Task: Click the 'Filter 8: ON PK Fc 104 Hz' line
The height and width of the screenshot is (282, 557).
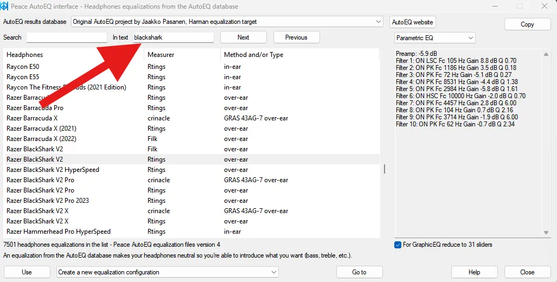Action: coord(454,110)
